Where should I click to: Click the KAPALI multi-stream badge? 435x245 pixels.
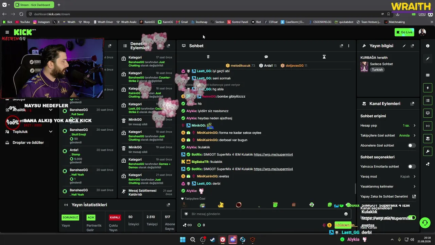coord(115,217)
